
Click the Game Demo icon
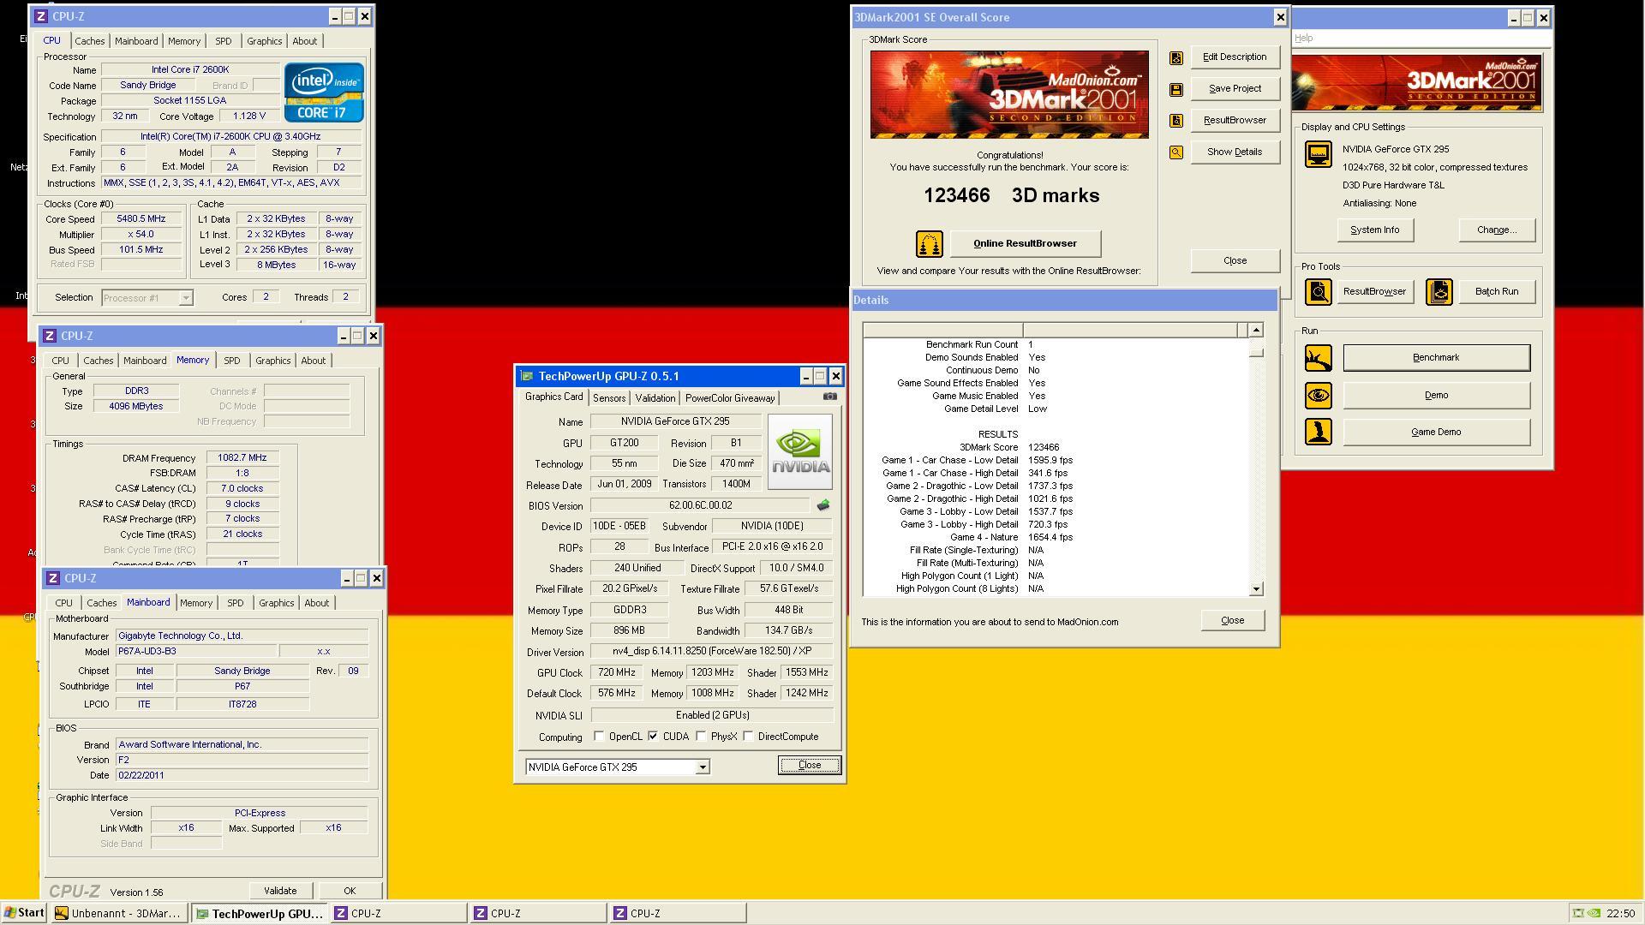(x=1318, y=432)
